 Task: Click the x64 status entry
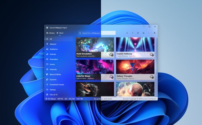click(x=66, y=99)
